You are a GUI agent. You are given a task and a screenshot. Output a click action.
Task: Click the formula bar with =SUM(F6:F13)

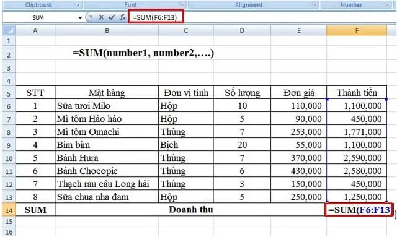tap(155, 17)
